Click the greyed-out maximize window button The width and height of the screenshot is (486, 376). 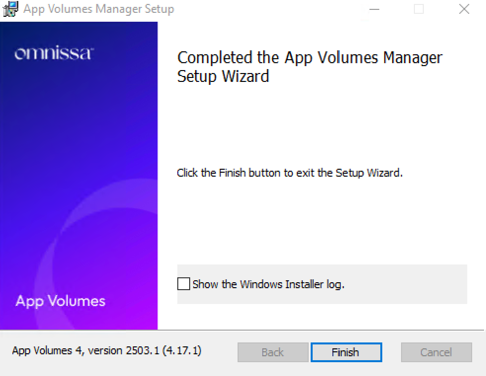[x=419, y=9]
